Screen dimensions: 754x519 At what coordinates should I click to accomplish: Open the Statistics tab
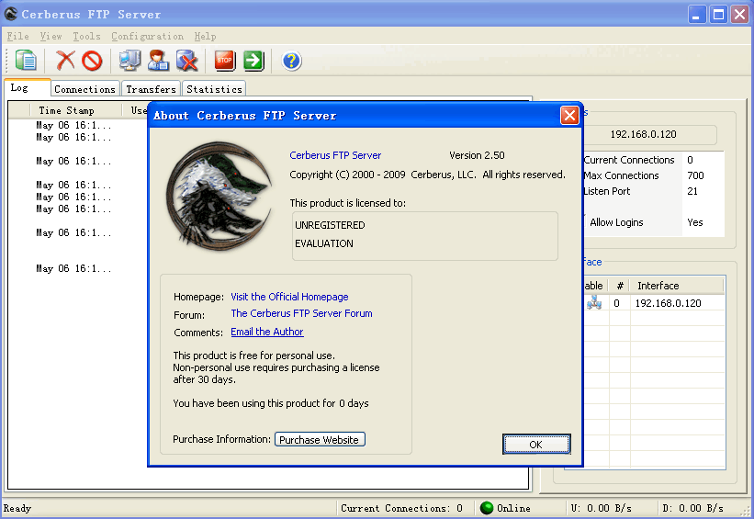(x=213, y=89)
